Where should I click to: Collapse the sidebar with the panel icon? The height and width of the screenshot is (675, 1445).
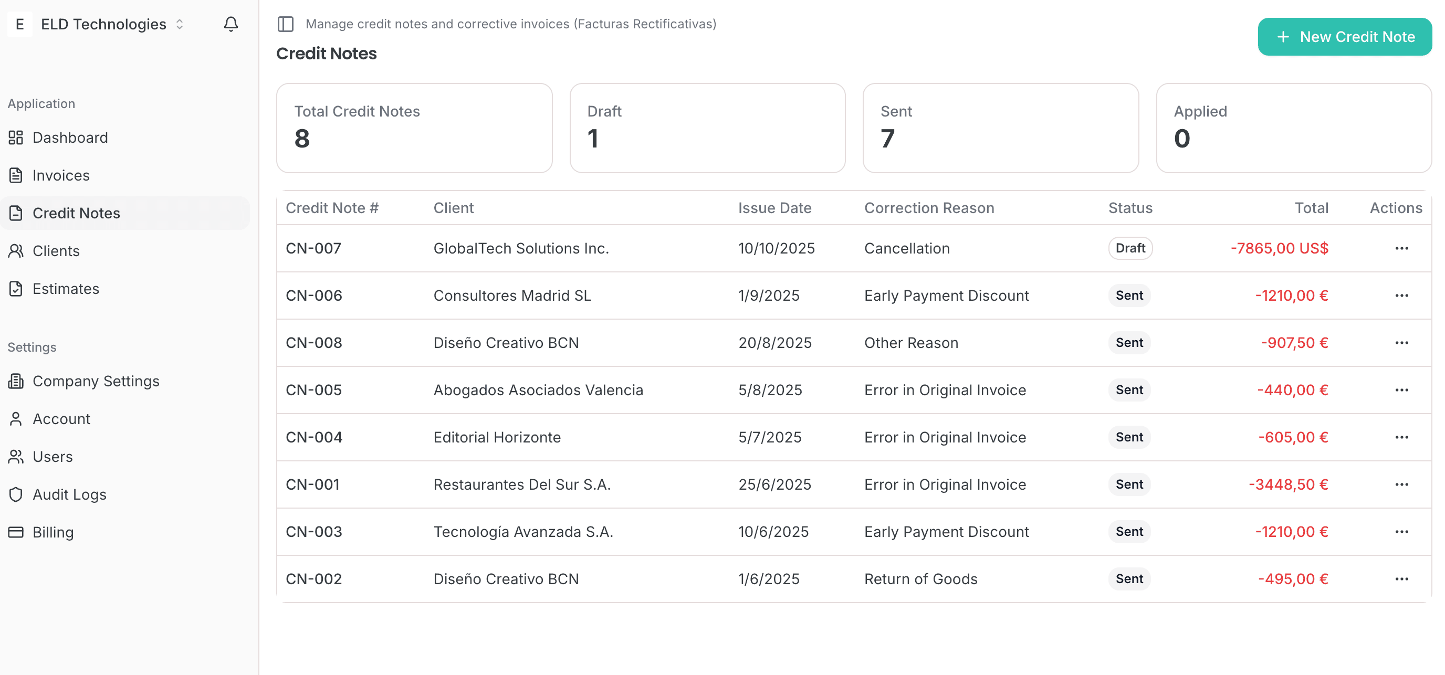tap(286, 24)
